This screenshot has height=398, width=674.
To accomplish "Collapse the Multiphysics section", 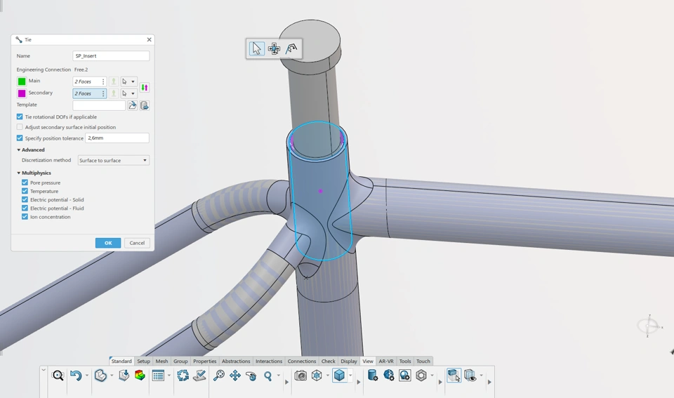I will [19, 173].
